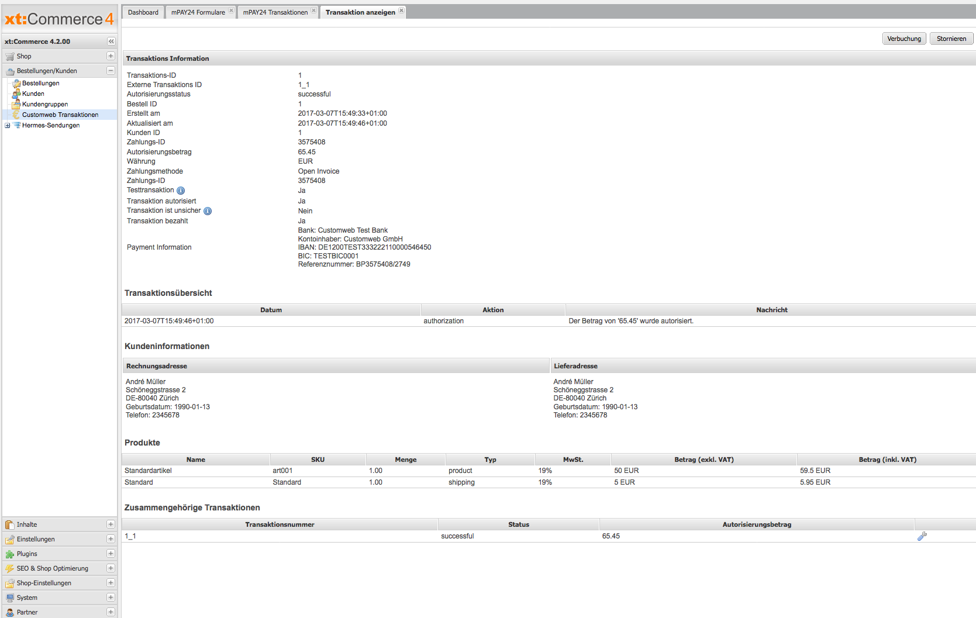Expand the Hermes-Sendungen tree node
976x618 pixels.
(7, 125)
